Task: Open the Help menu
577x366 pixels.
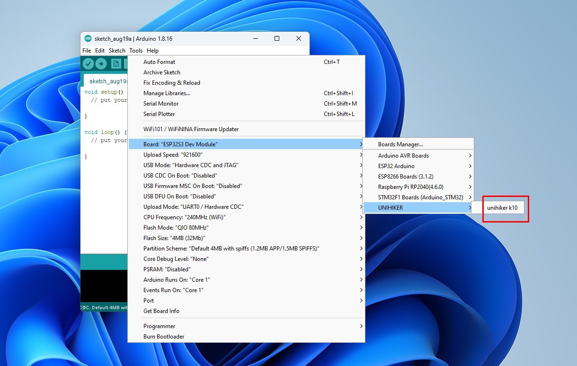Action: coord(152,51)
